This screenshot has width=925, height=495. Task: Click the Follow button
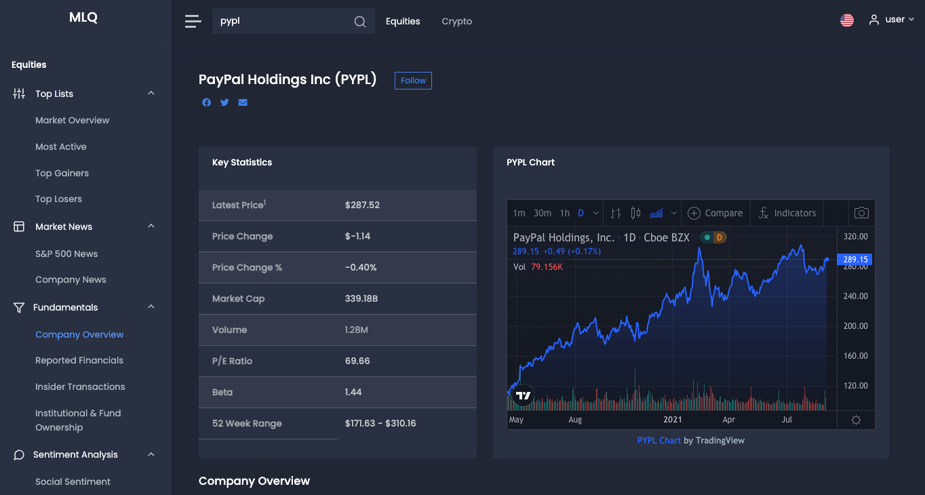pyautogui.click(x=414, y=80)
